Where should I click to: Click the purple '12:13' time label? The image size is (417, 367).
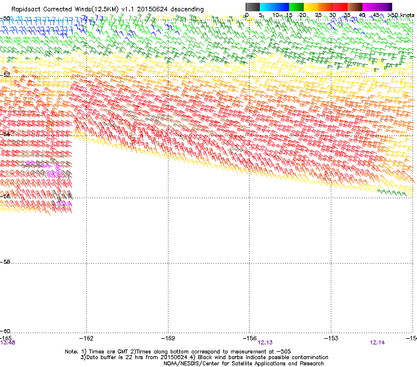[x=265, y=343]
